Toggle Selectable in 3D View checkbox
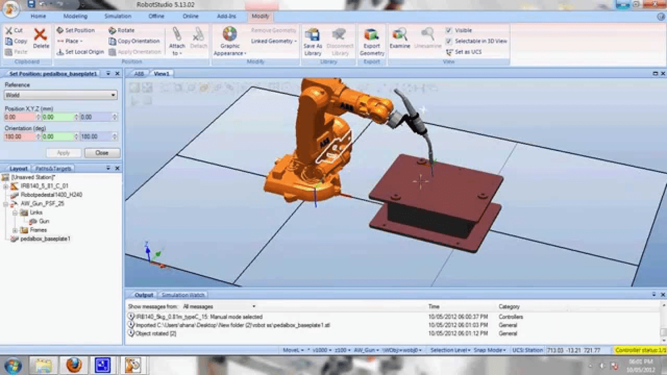Screen dimensions: 667x375 pos(449,41)
